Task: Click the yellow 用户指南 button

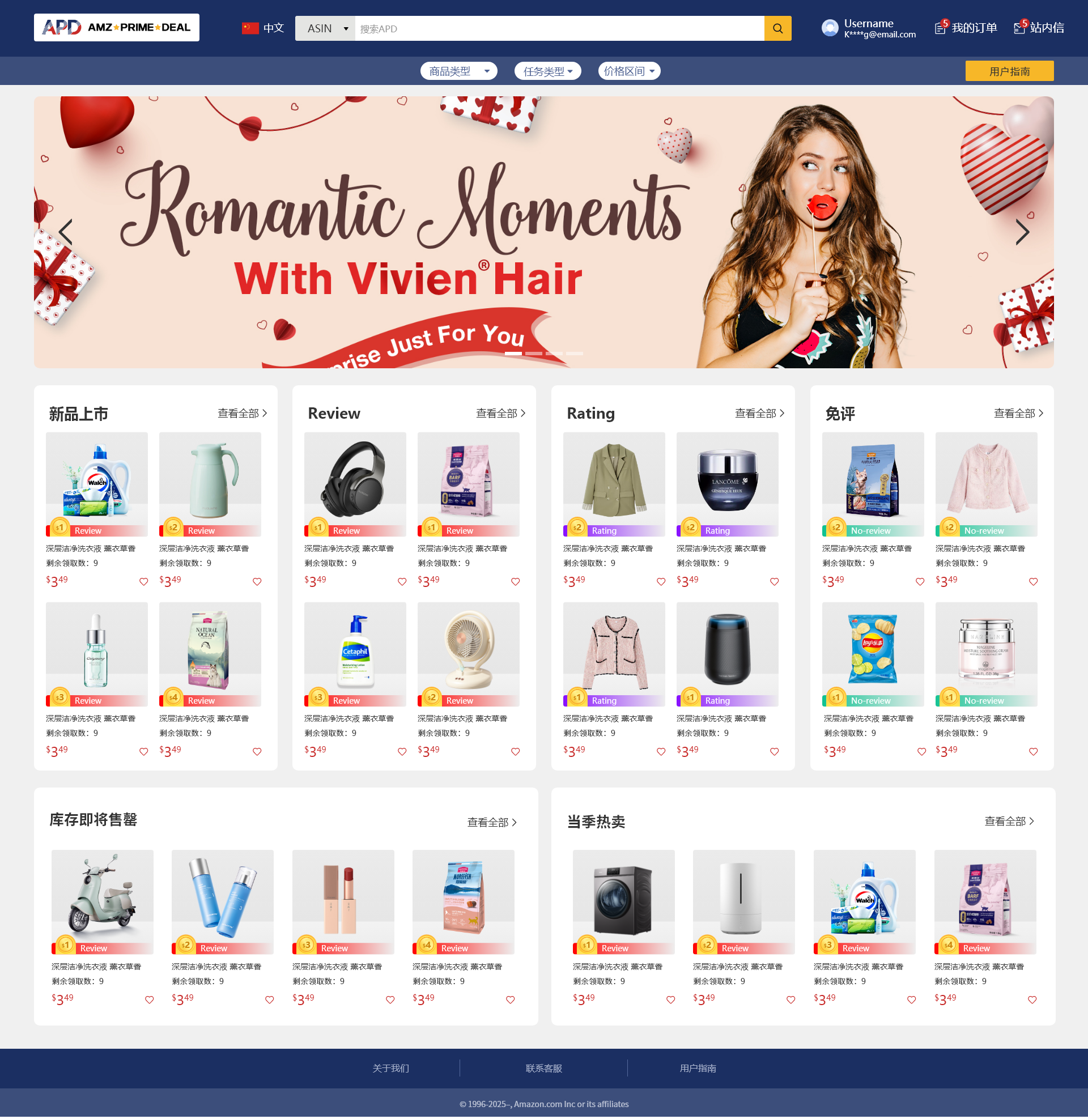Action: (1009, 71)
